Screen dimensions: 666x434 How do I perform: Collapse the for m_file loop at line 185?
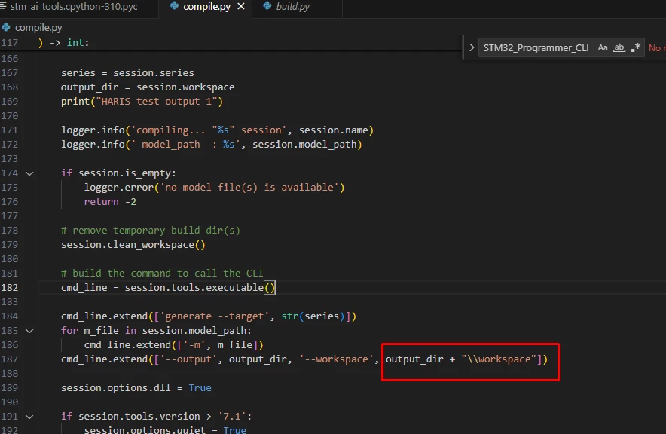29,331
